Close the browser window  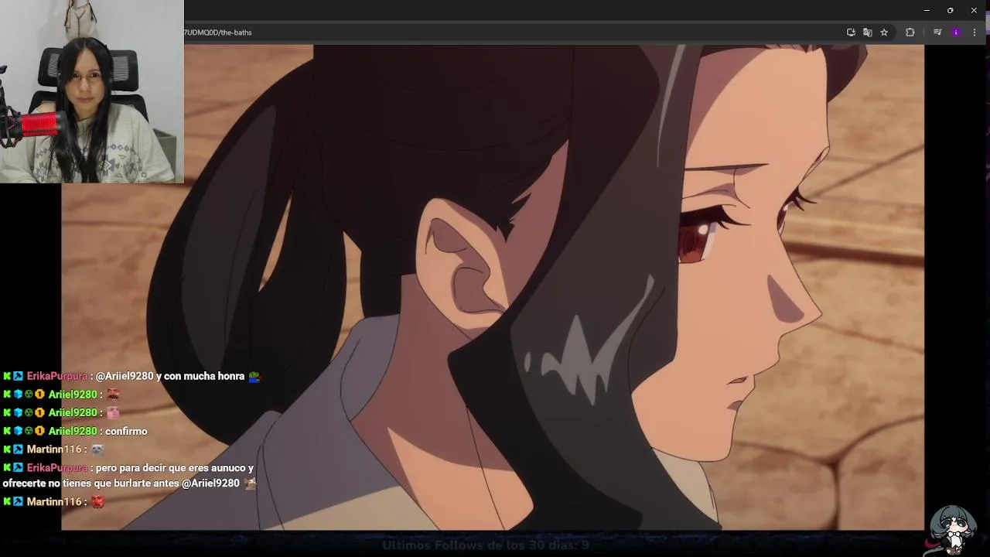point(974,10)
